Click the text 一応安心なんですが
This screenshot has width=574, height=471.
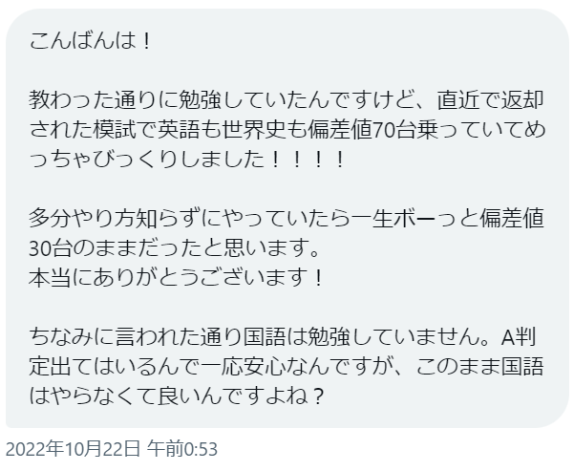pyautogui.click(x=296, y=367)
